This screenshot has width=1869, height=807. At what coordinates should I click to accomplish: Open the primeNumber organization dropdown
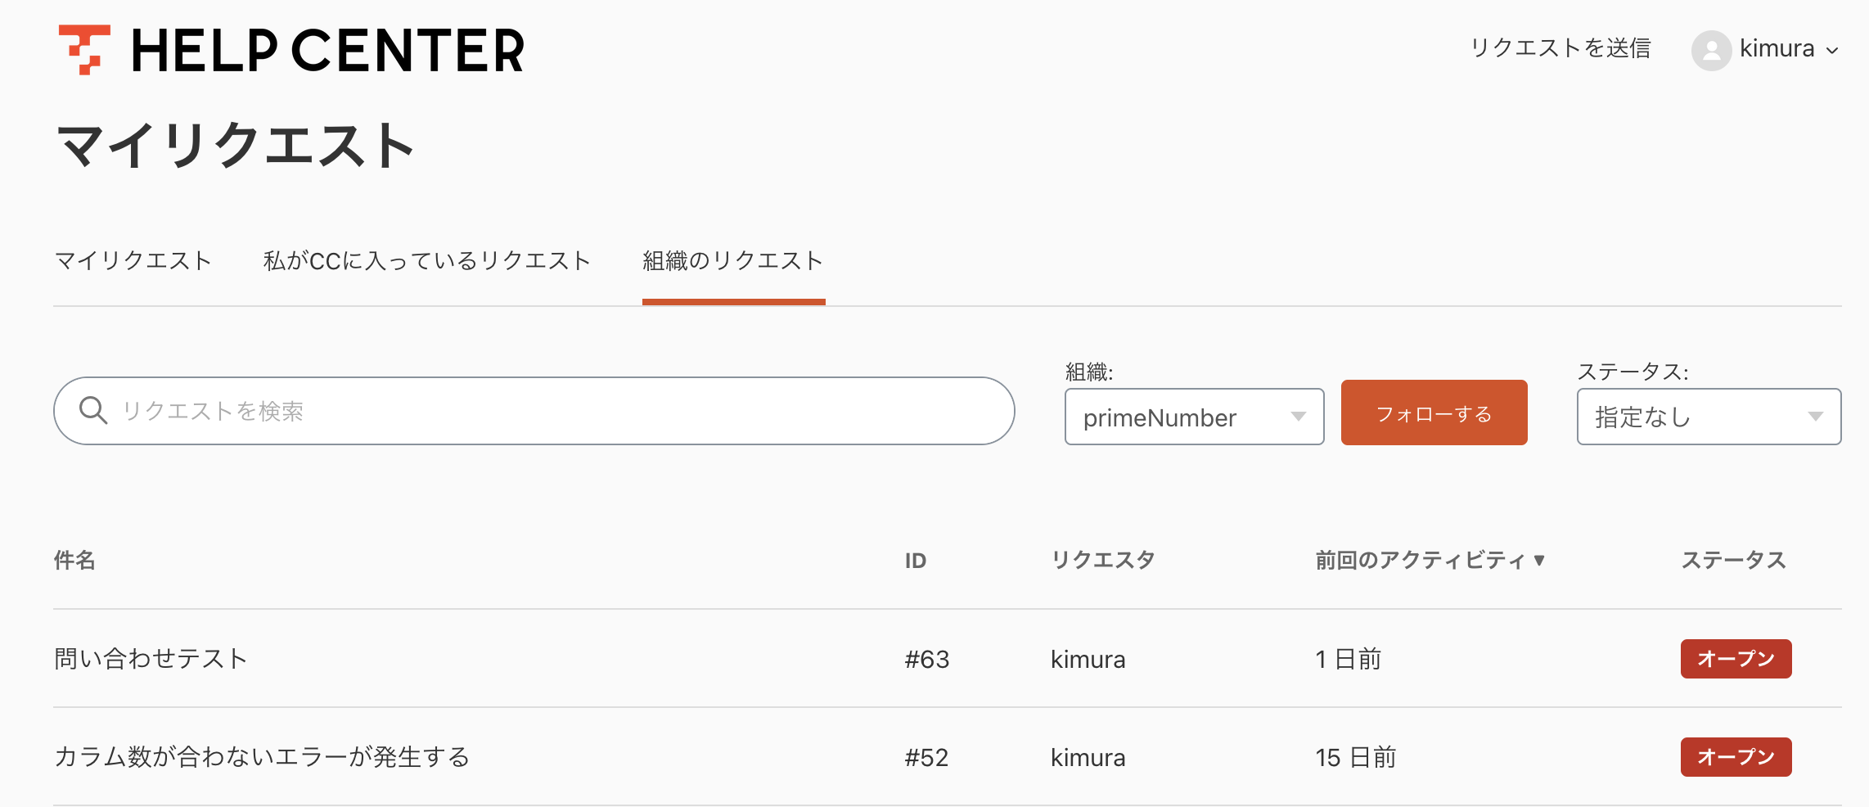(1194, 417)
